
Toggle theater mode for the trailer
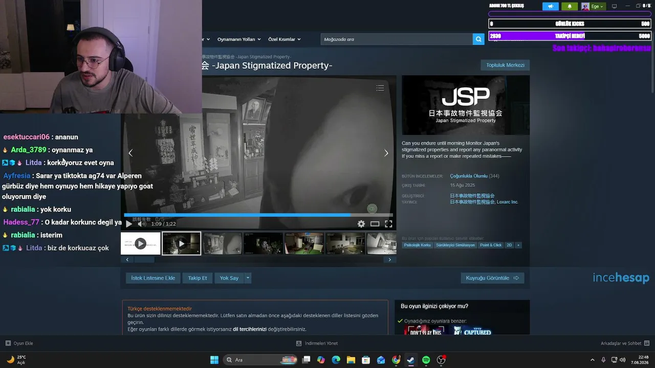click(x=375, y=224)
